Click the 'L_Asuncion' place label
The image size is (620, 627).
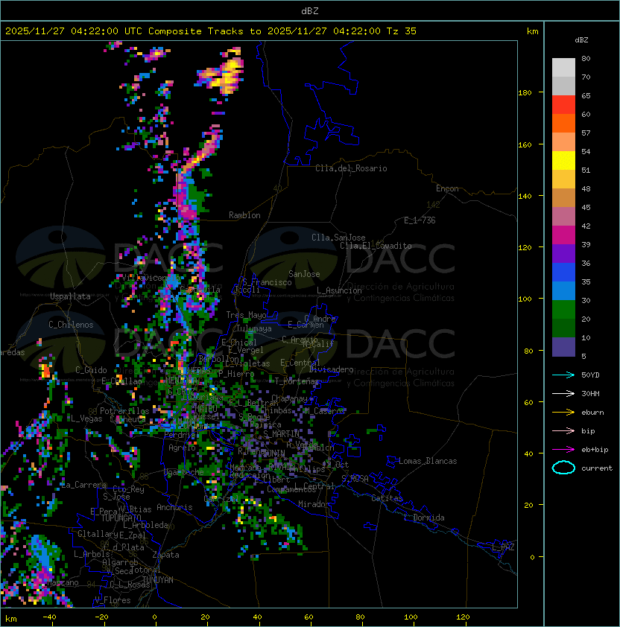point(339,290)
